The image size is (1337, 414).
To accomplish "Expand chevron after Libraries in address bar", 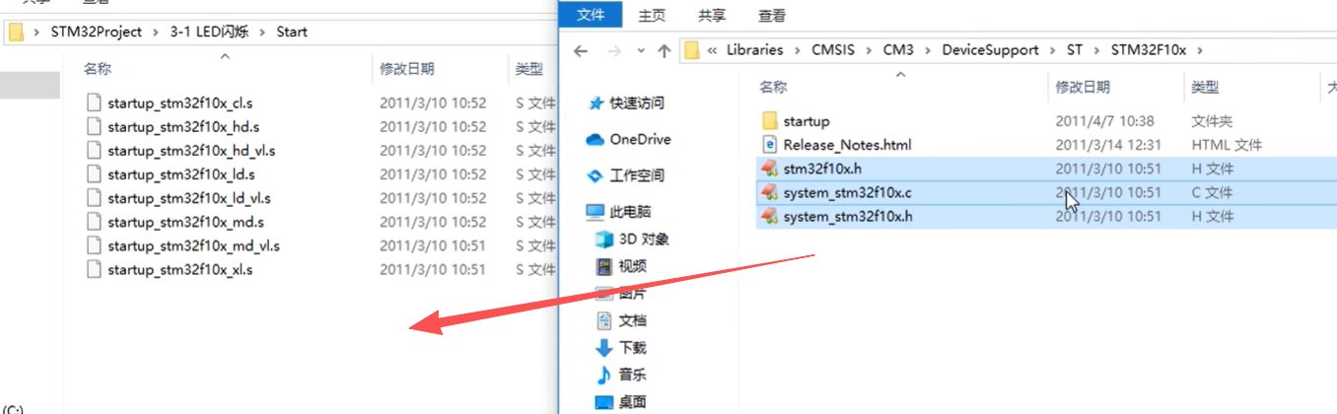I will [x=797, y=49].
